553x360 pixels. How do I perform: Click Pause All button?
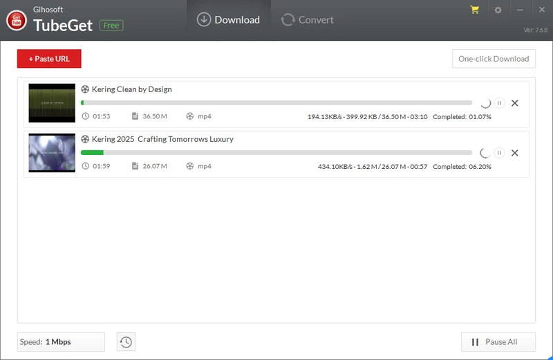click(498, 341)
